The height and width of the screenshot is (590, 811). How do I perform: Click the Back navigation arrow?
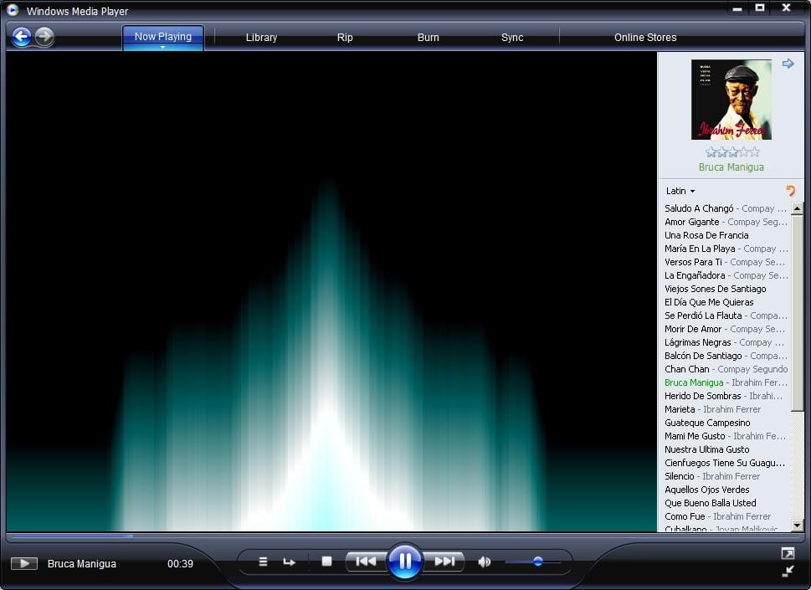coord(20,36)
